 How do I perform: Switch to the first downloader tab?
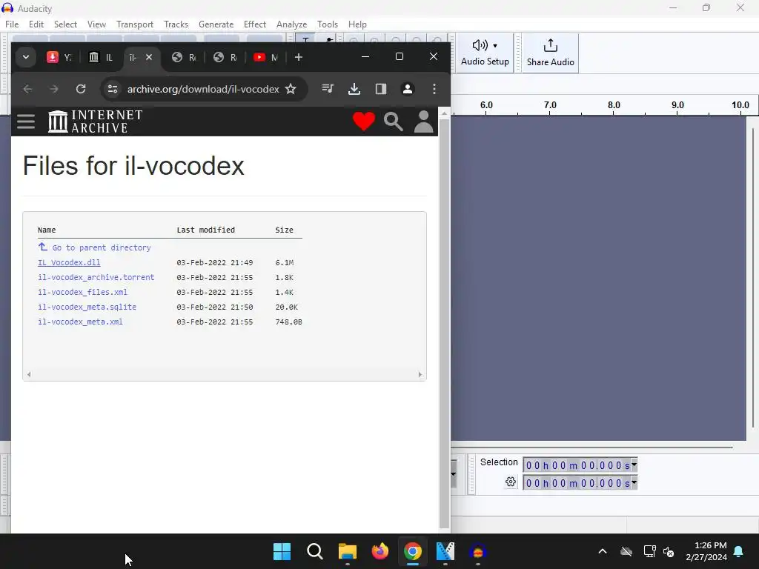59,57
